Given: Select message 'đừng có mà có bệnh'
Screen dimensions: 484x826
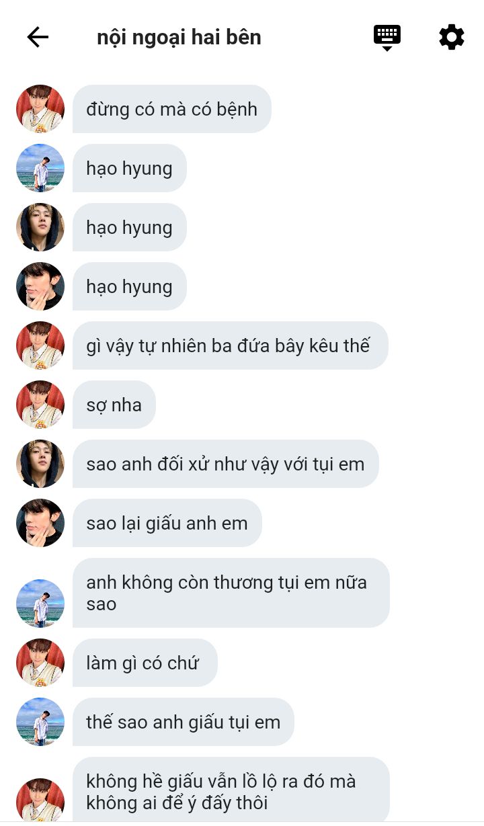Looking at the screenshot, I should 172,109.
